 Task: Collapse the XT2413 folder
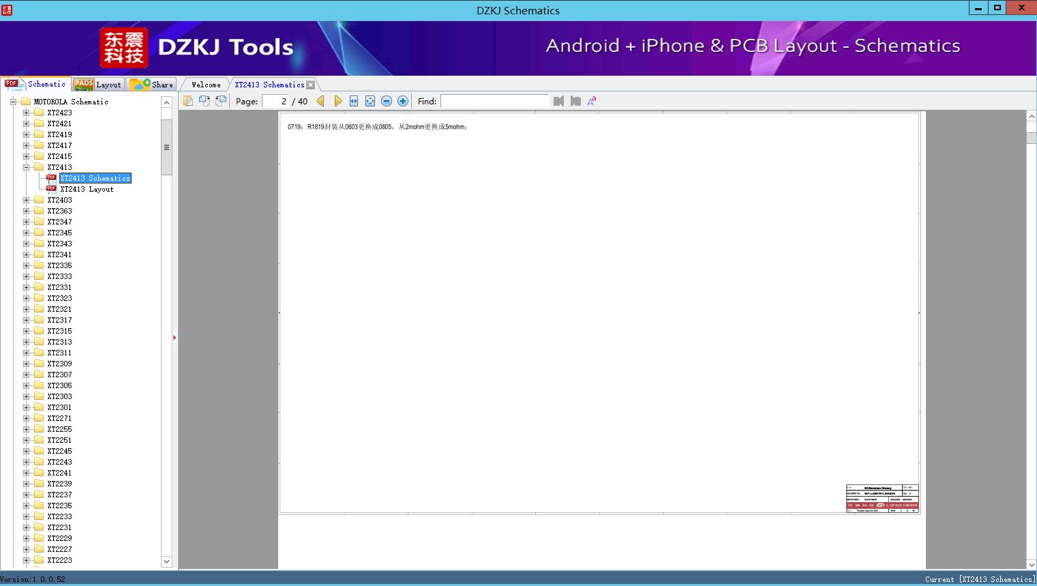coord(27,167)
